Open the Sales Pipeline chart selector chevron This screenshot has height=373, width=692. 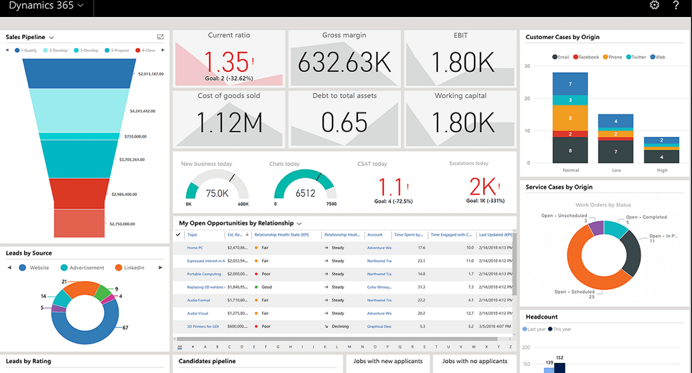[52, 37]
